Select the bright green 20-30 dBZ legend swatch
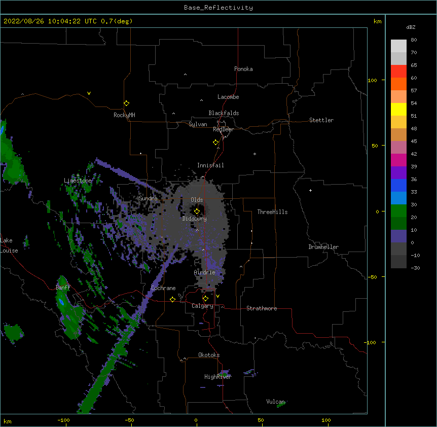Screen dimensions: 437x427 (398, 211)
